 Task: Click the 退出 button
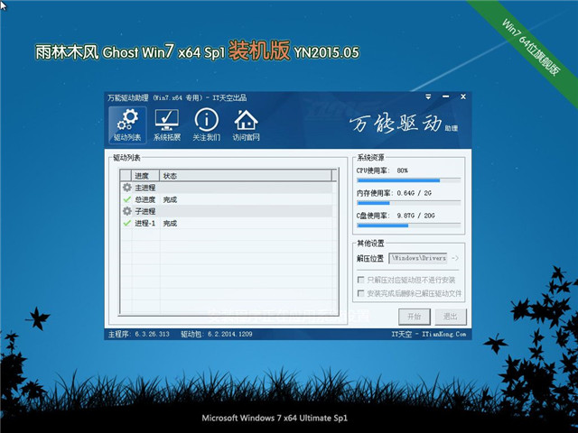pos(451,317)
